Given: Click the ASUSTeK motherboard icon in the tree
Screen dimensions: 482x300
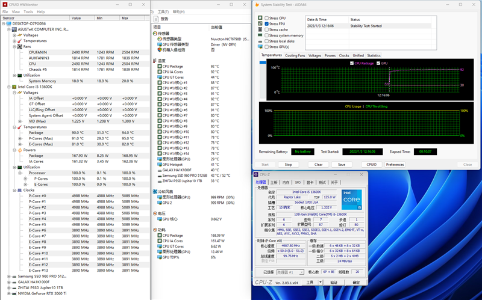Looking at the screenshot, I should coord(14,29).
